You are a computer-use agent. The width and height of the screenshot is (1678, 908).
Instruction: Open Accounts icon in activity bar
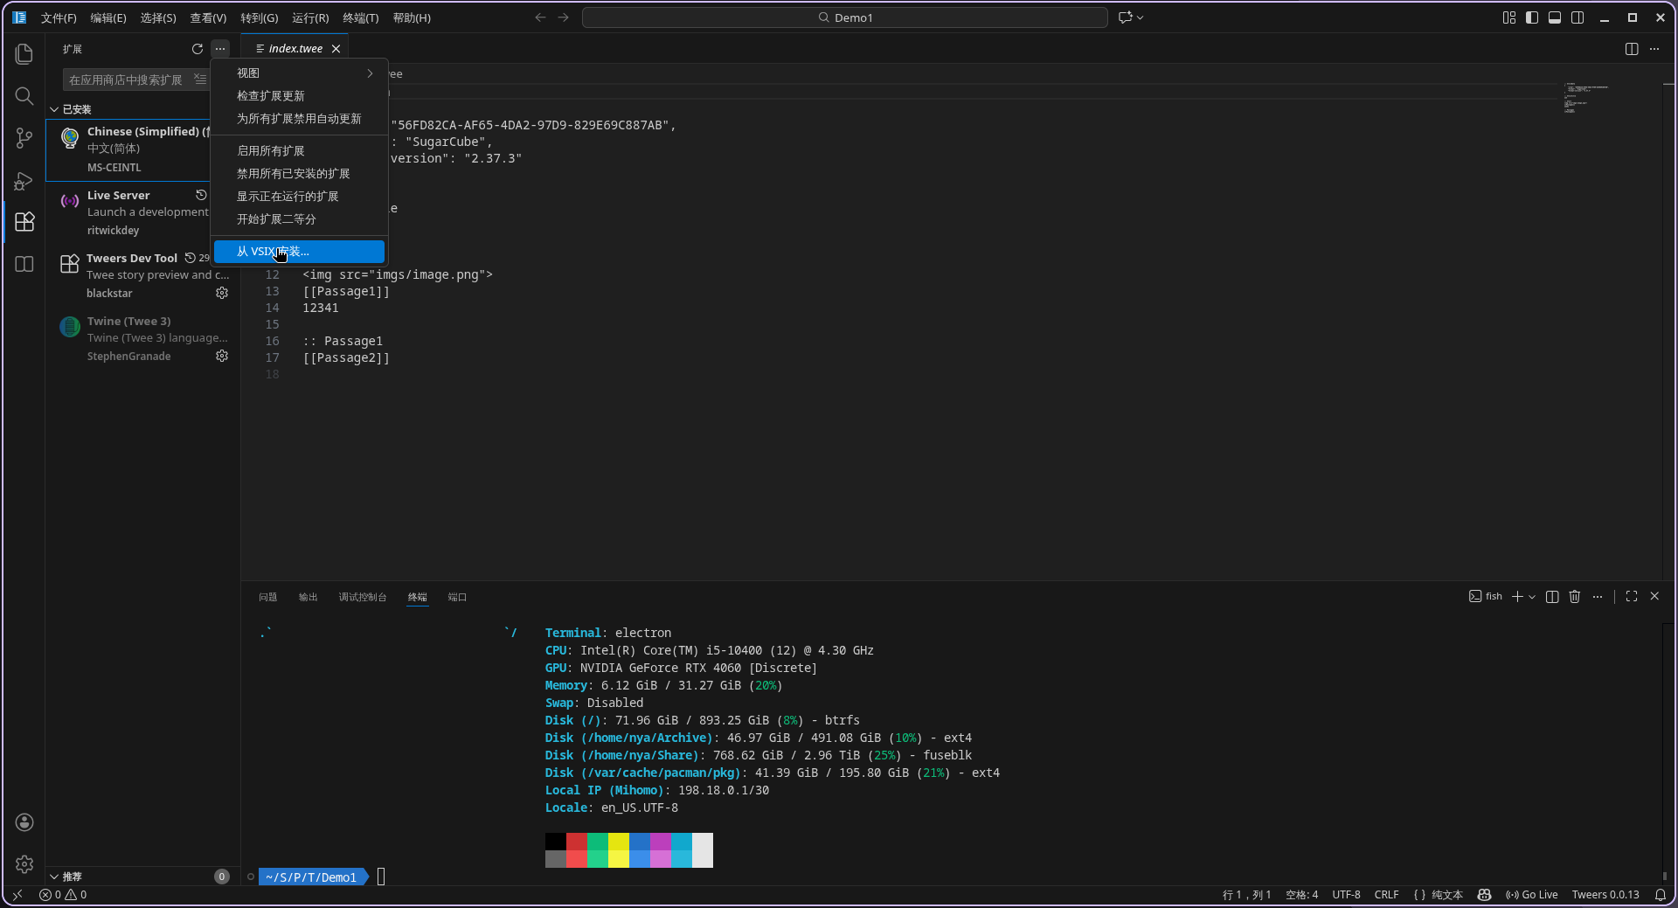tap(24, 822)
